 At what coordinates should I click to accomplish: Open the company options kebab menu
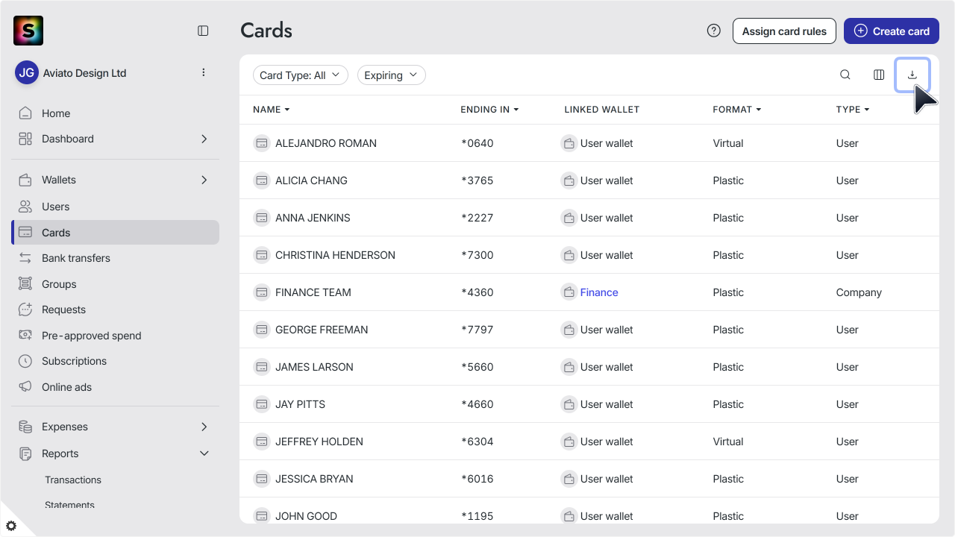tap(204, 72)
